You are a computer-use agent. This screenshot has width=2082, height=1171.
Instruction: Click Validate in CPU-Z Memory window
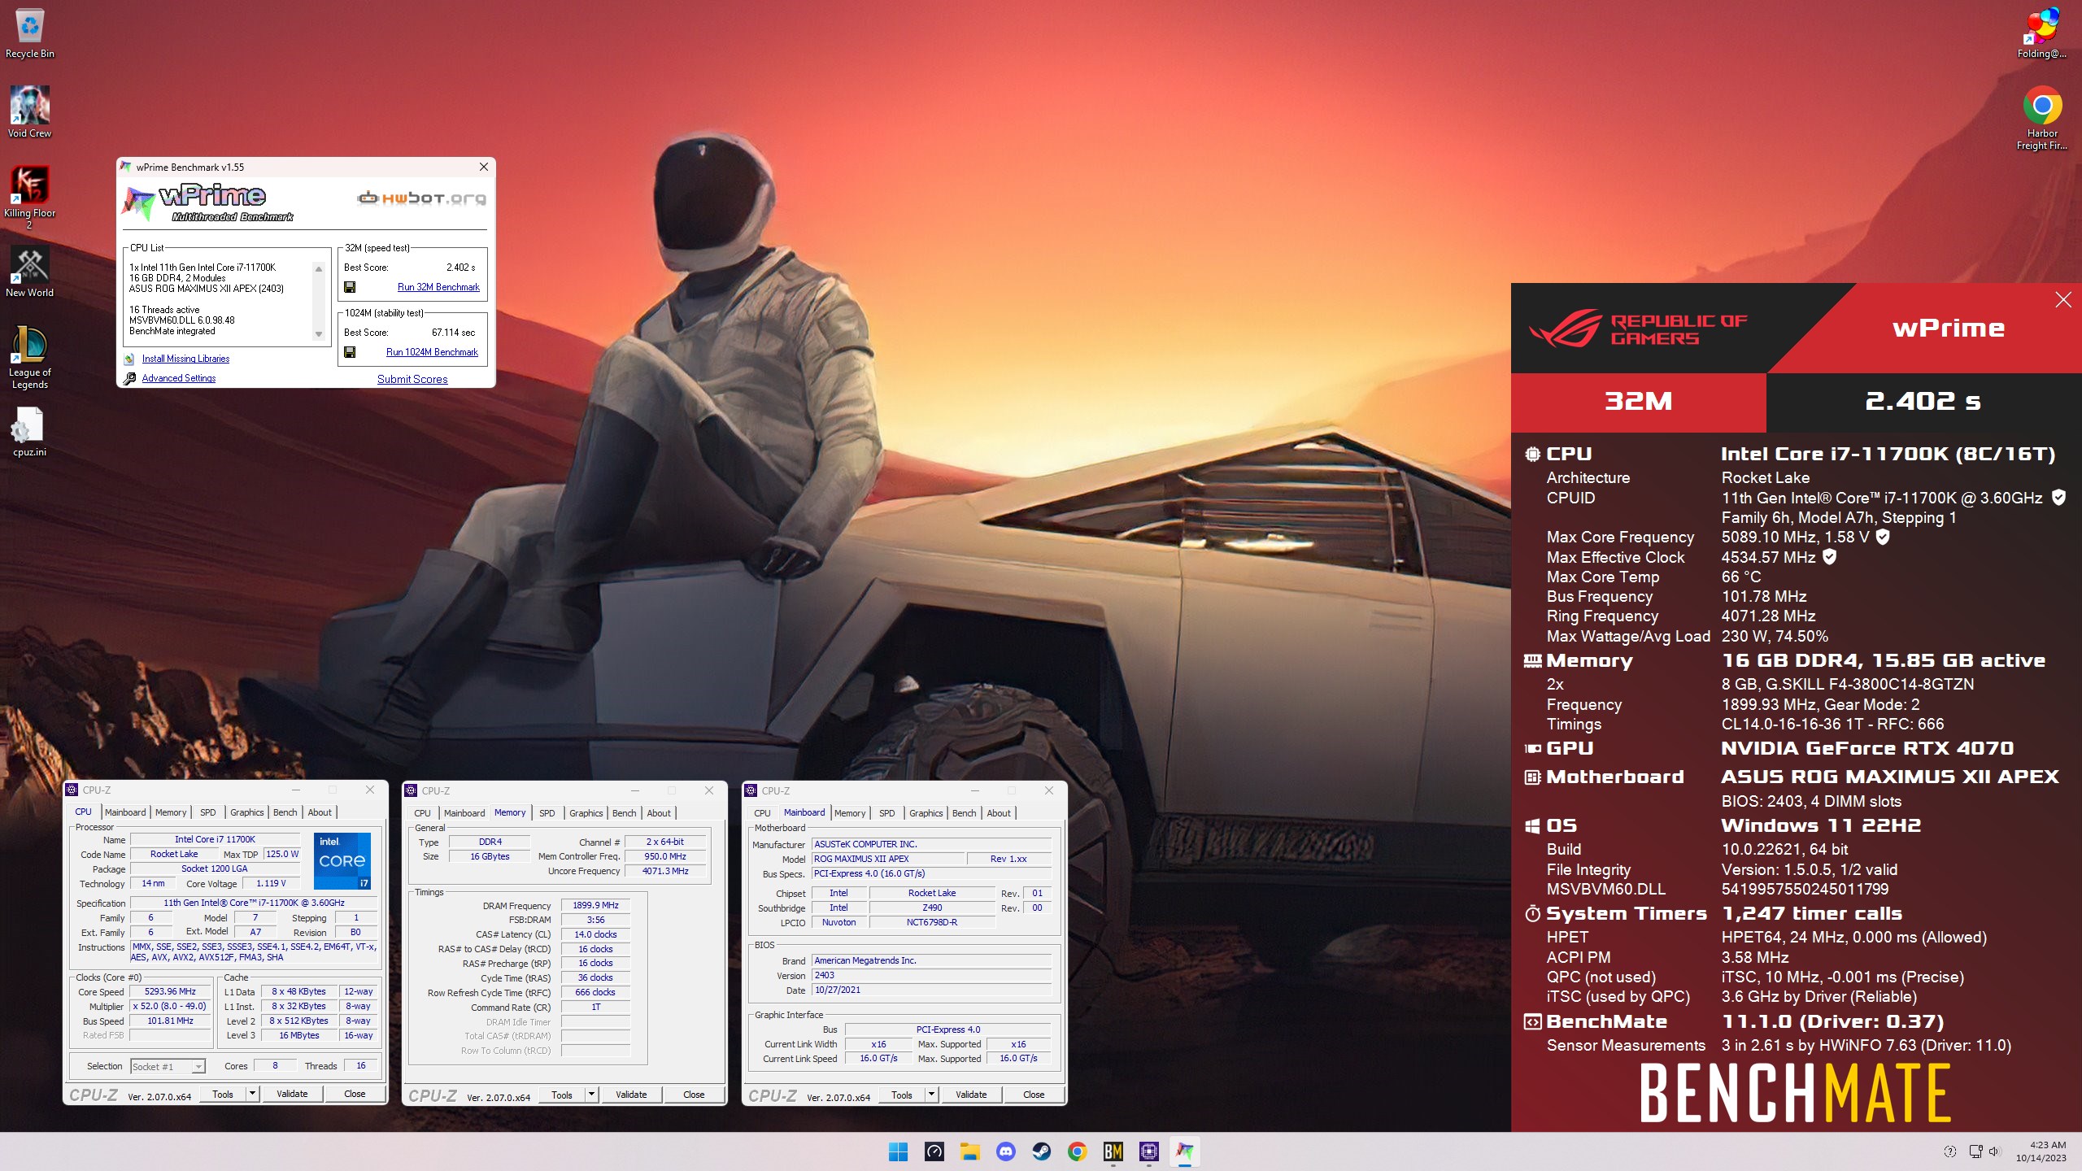(631, 1095)
